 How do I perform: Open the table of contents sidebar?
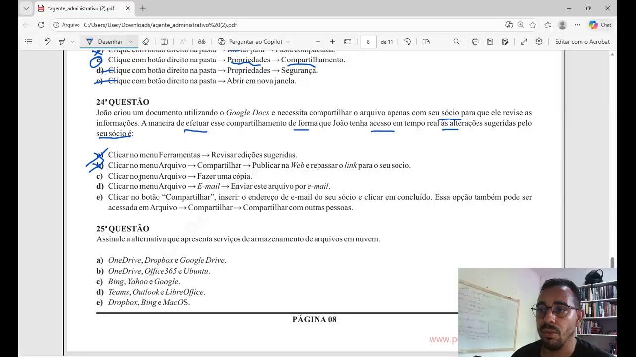point(29,42)
